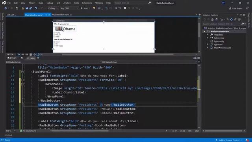Click the Visual Studio logo icon

tap(4, 3)
